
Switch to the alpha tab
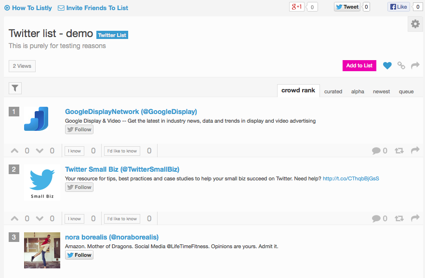pyautogui.click(x=358, y=91)
